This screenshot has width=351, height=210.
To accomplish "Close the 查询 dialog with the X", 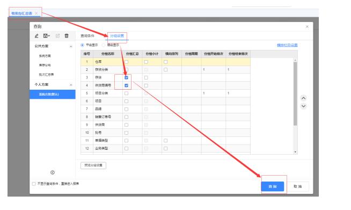I will pyautogui.click(x=307, y=27).
